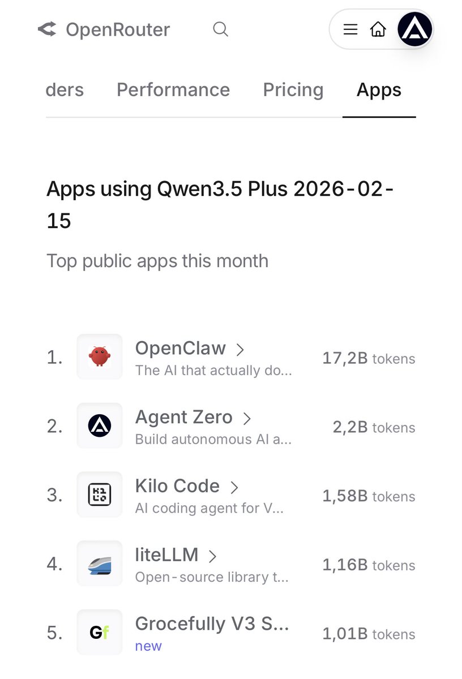Screen dimensions: 462x679
Task: Click "Open-source library t..." description
Action: pyautogui.click(x=212, y=578)
